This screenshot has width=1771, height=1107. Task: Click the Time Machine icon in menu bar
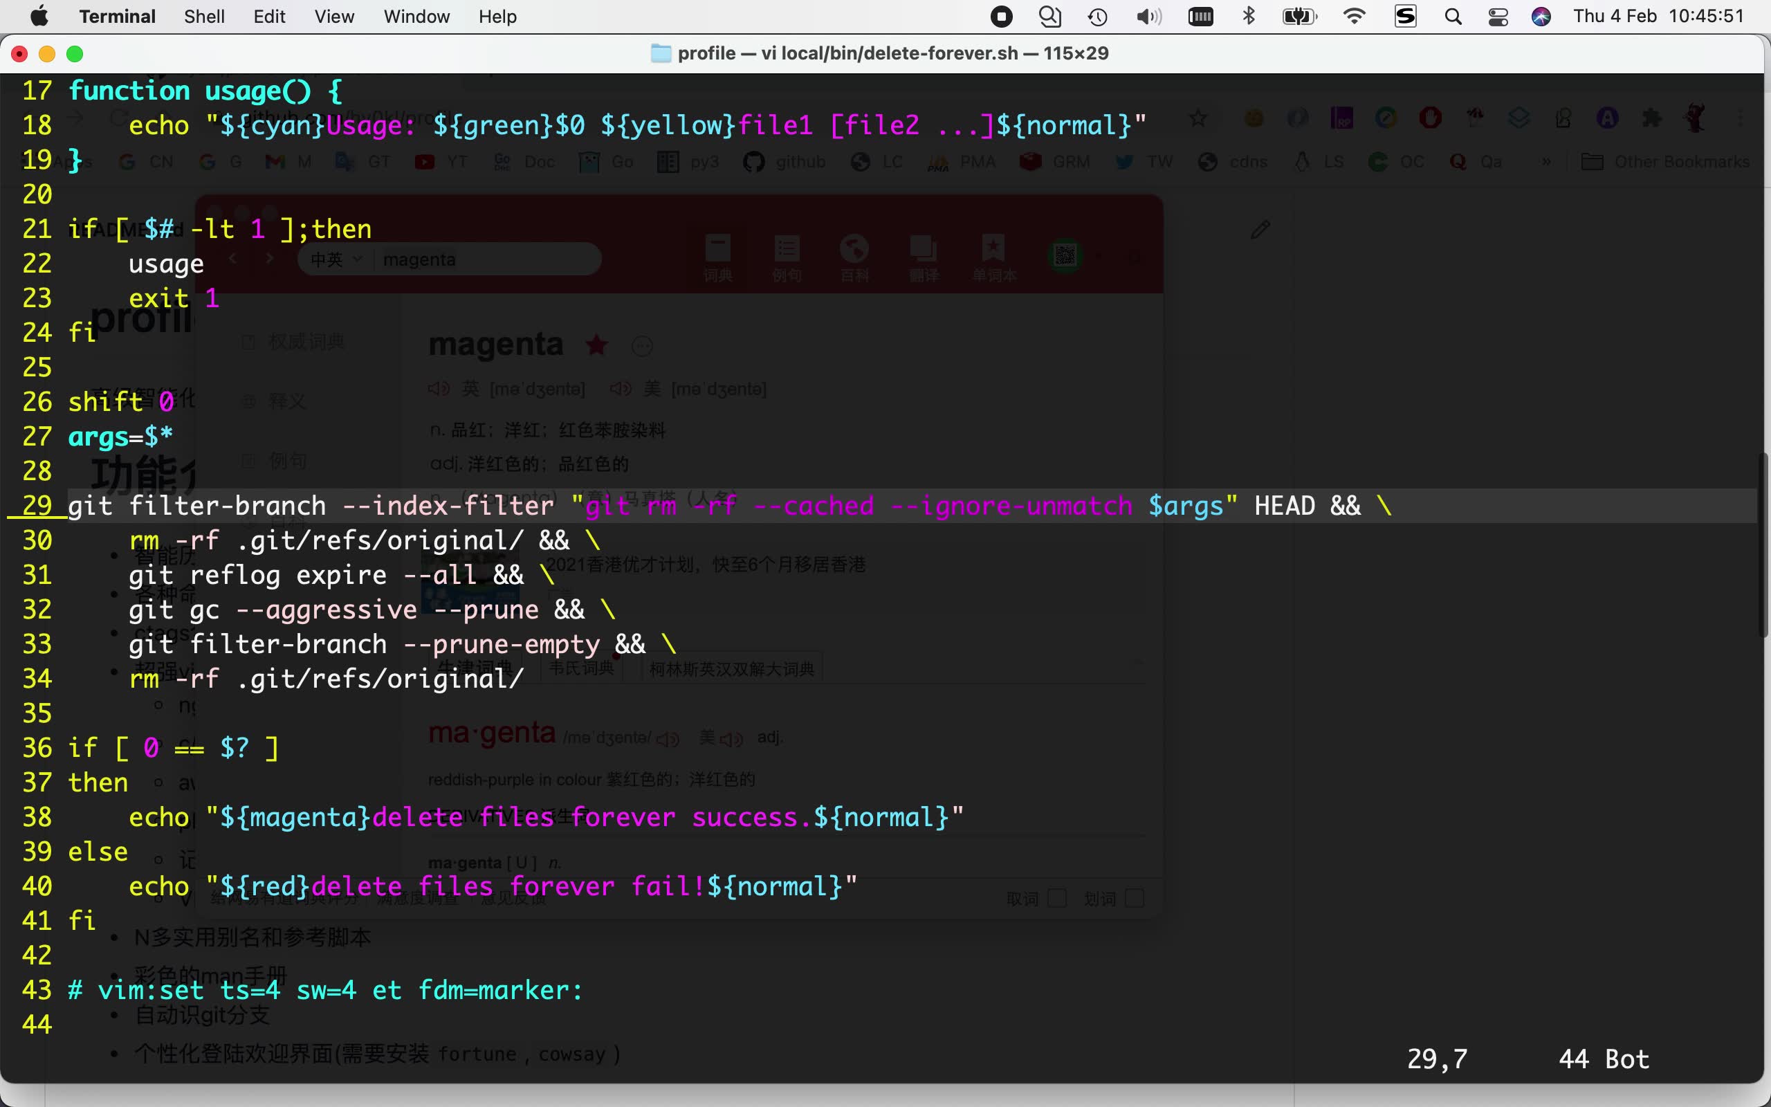[x=1096, y=17]
